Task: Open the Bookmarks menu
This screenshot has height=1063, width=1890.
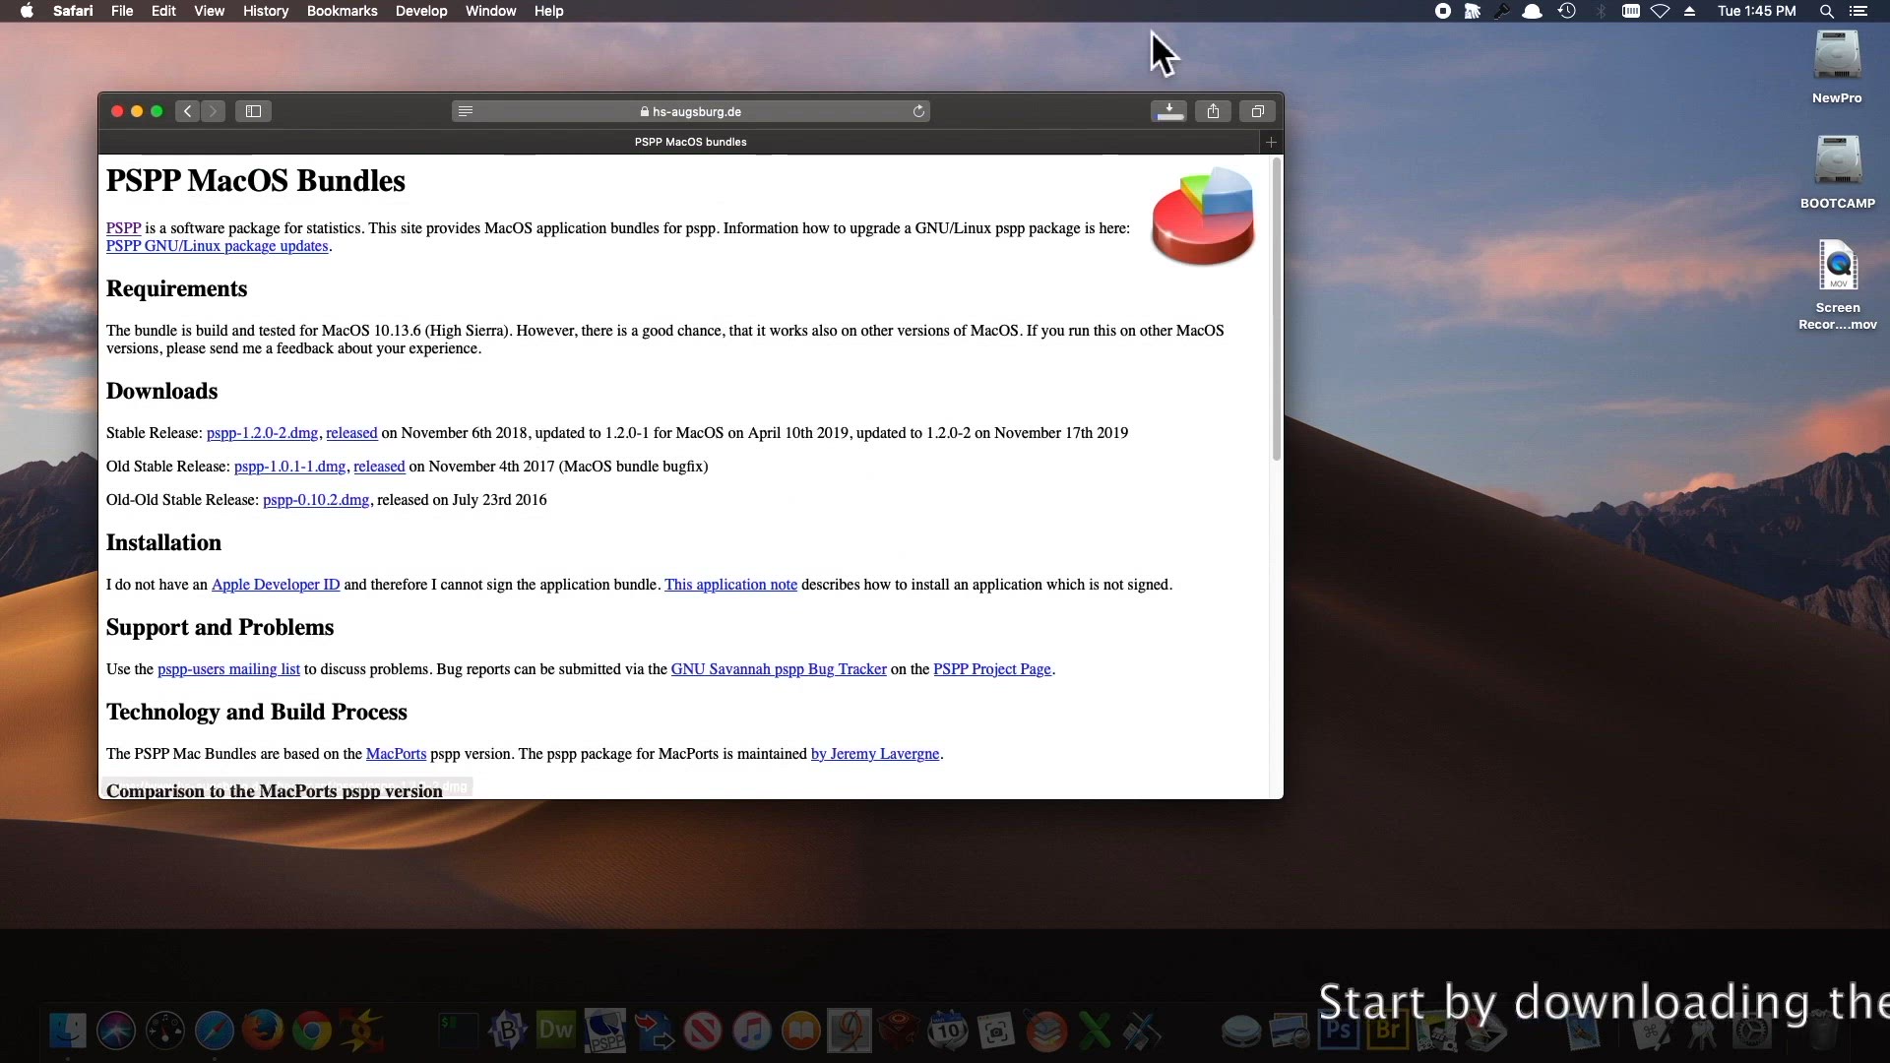Action: (342, 11)
